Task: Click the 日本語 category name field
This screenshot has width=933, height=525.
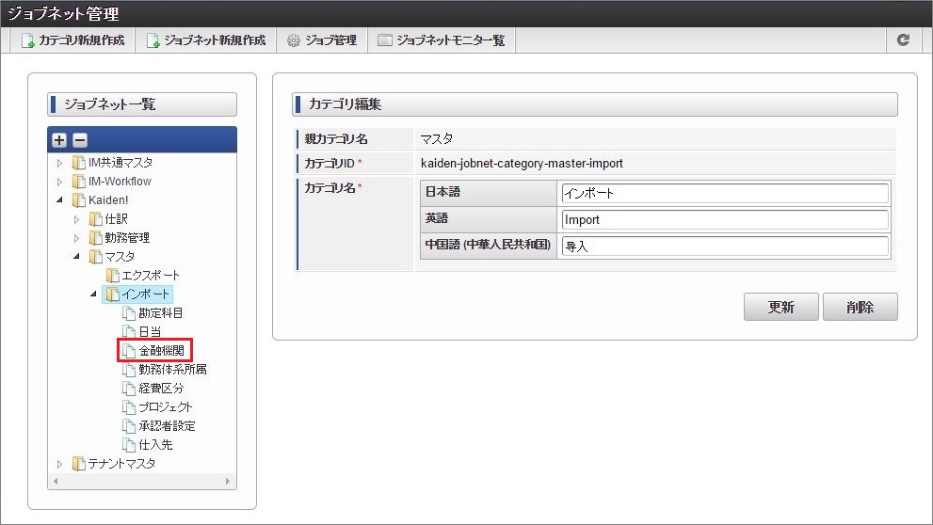Action: click(725, 193)
